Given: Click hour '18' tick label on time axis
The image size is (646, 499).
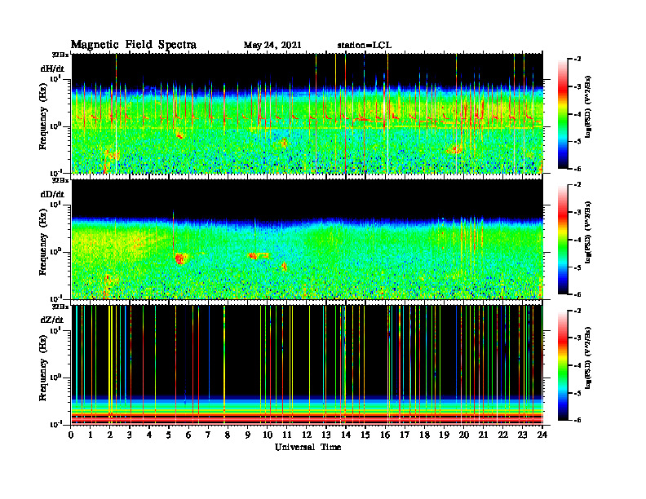Looking at the screenshot, I should [424, 435].
